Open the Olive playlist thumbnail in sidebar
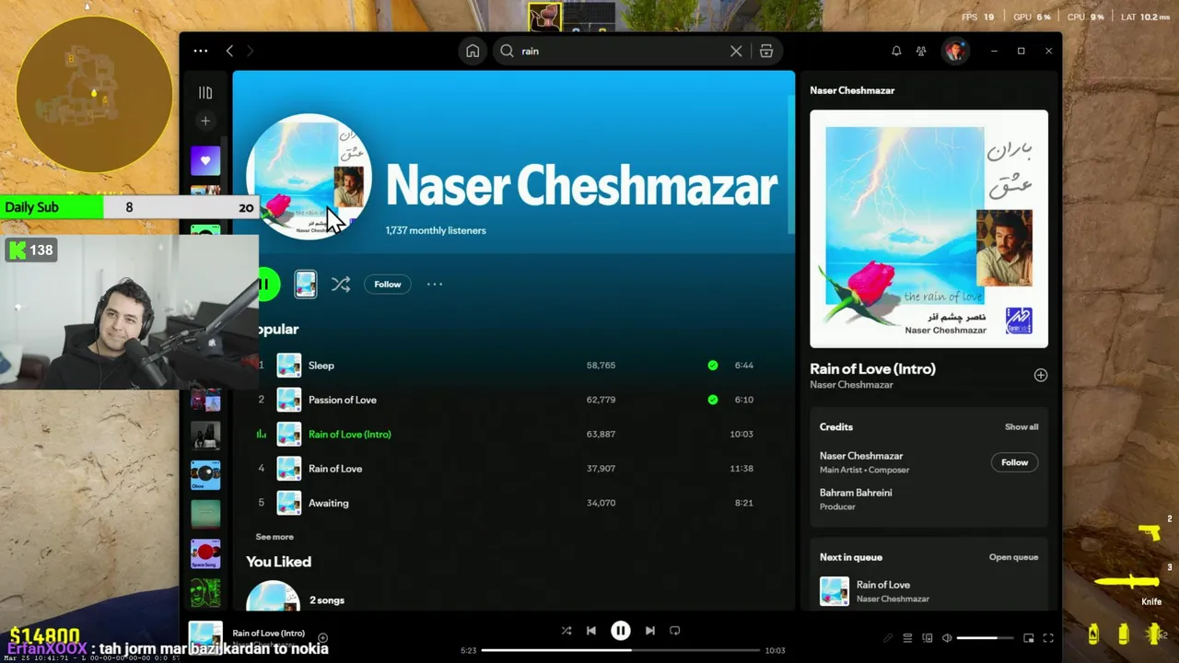 (x=205, y=475)
